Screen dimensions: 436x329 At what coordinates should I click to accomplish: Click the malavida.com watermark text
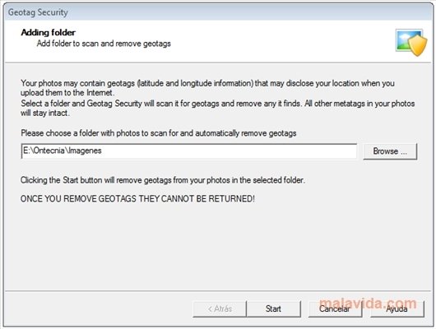point(368,303)
